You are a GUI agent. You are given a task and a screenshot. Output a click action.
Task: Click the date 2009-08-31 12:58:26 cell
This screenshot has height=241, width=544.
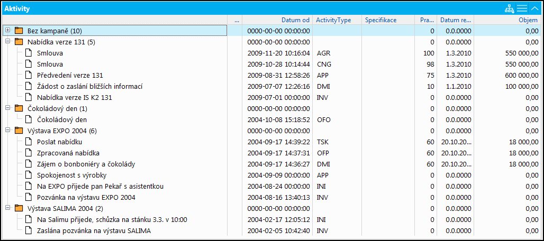pos(277,76)
